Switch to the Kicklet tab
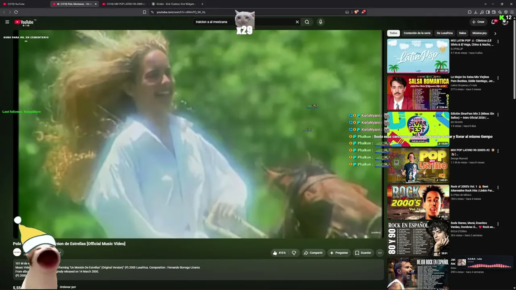516x290 pixels. [x=173, y=4]
